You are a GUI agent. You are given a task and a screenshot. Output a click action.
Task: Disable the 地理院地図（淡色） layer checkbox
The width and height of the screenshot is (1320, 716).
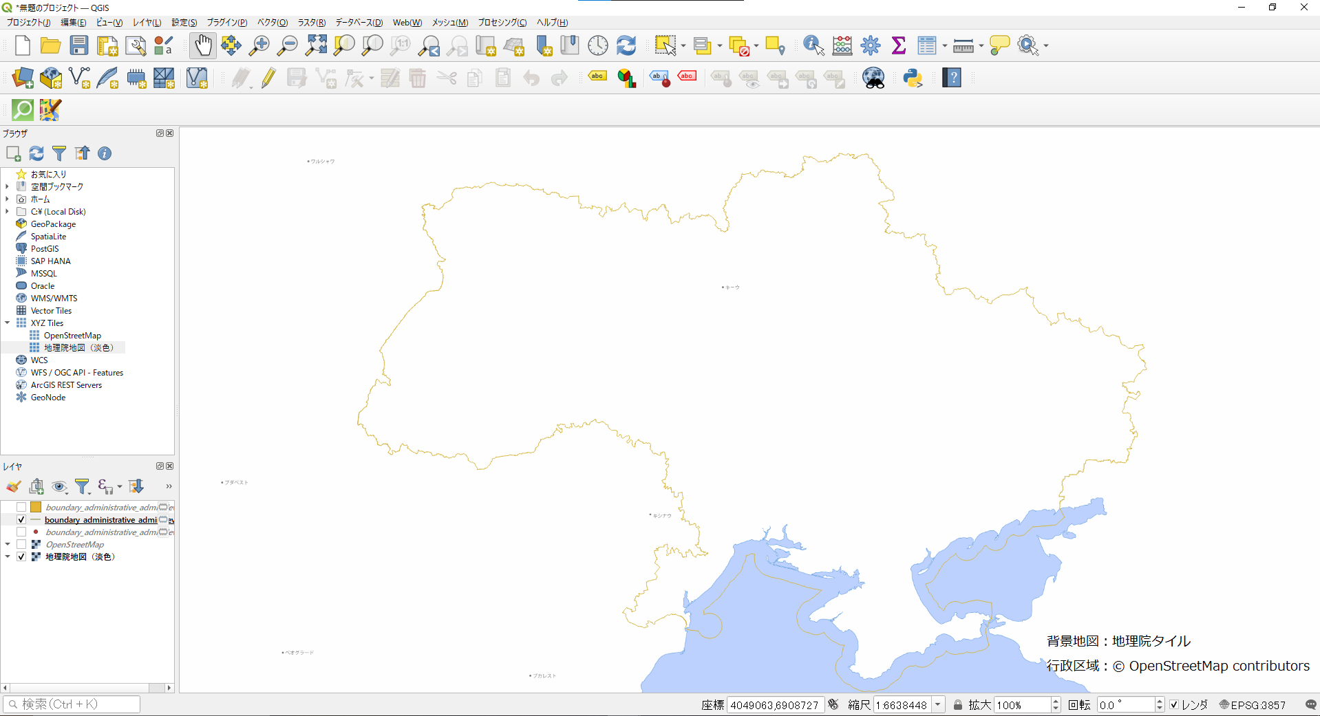coord(21,556)
